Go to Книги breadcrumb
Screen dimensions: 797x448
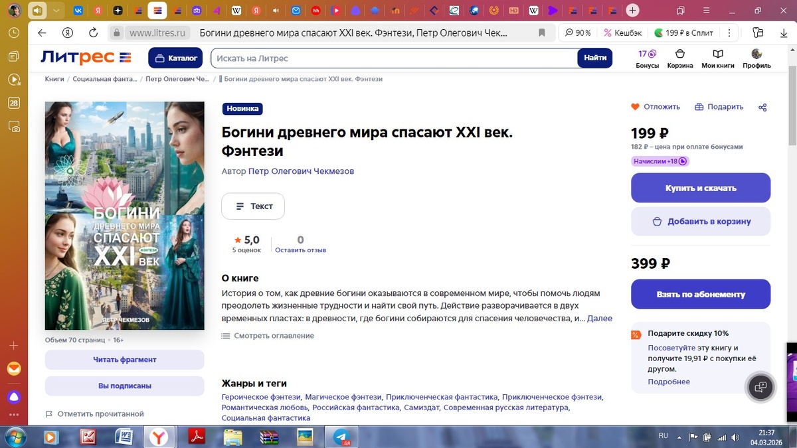click(54, 79)
